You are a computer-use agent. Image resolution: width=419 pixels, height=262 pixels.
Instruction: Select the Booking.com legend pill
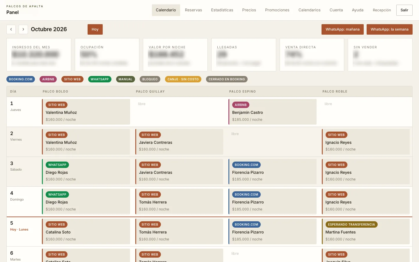coord(21,79)
